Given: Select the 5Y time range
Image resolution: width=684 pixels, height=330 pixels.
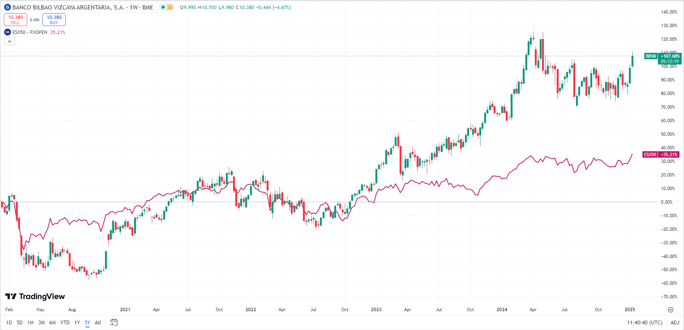Looking at the screenshot, I should tap(87, 322).
